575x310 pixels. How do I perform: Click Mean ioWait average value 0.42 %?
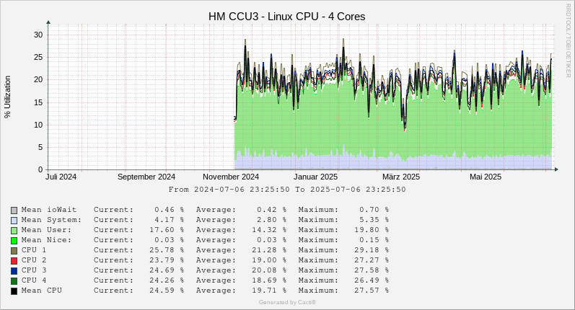coord(271,210)
